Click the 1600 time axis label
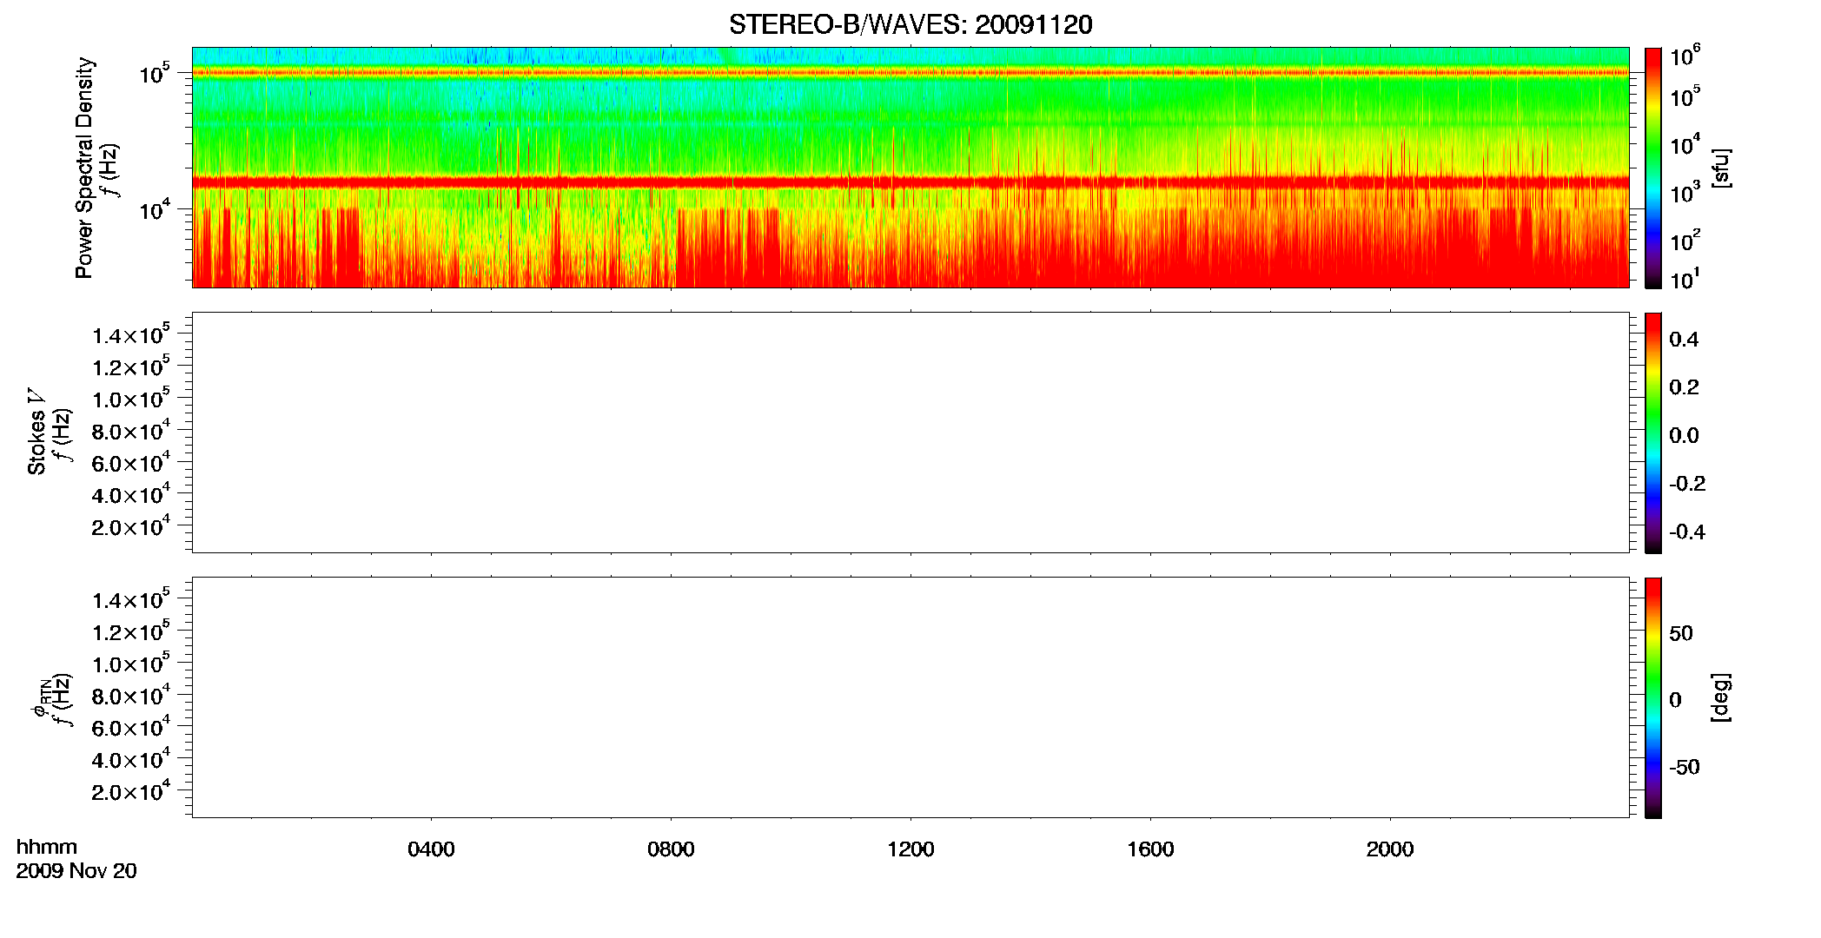 1150,849
